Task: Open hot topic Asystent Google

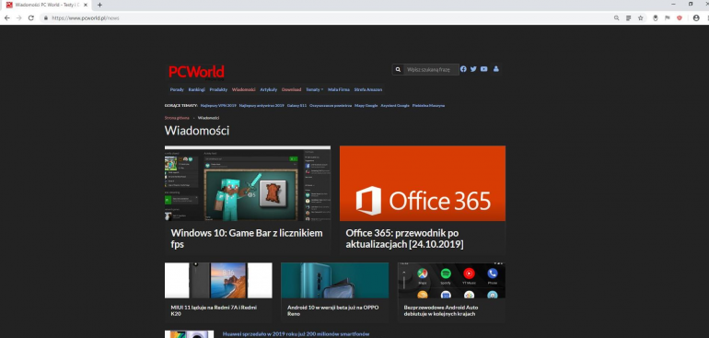Action: pyautogui.click(x=395, y=105)
